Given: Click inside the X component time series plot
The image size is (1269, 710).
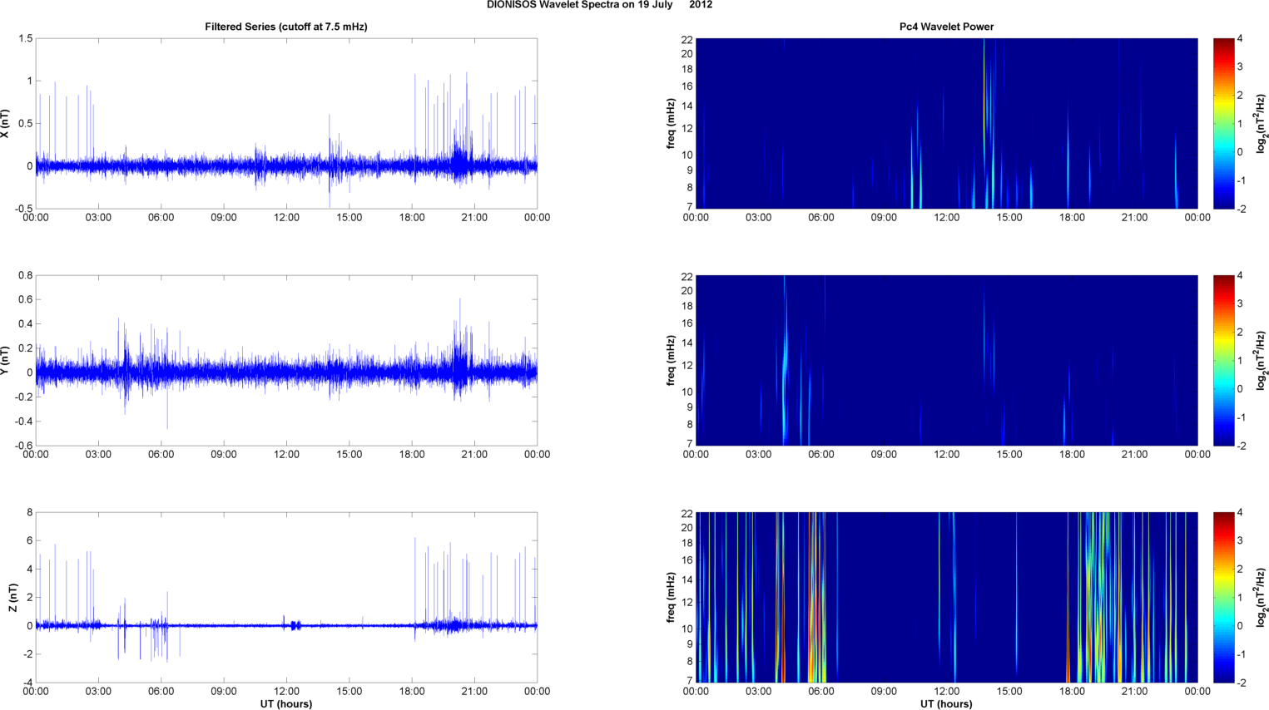Looking at the screenshot, I should tap(285, 123).
